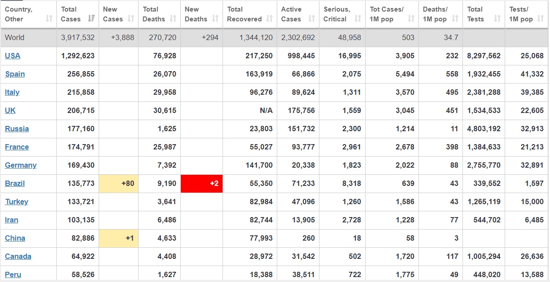The width and height of the screenshot is (550, 282).
Task: Select Spain total deaths 26,070
Action: click(x=165, y=74)
